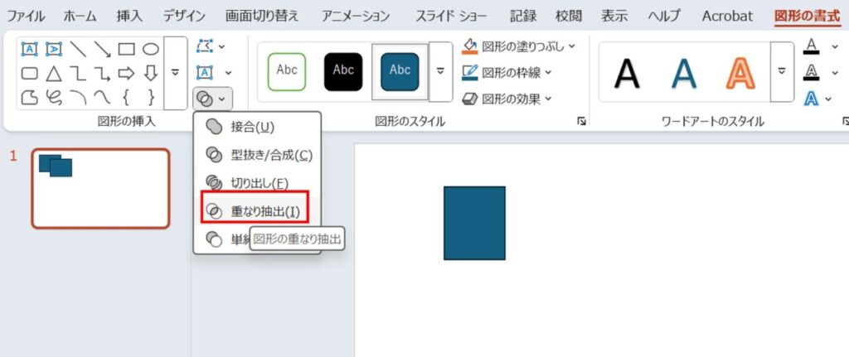Select the down block arrow shape
The height and width of the screenshot is (357, 849).
click(151, 73)
